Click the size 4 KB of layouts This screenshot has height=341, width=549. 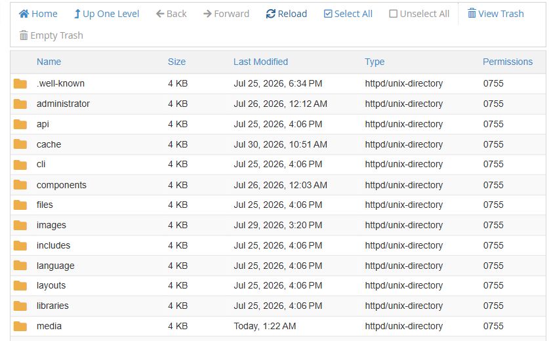pyautogui.click(x=178, y=286)
